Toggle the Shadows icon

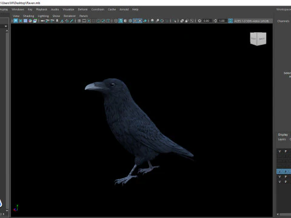coord(145,21)
